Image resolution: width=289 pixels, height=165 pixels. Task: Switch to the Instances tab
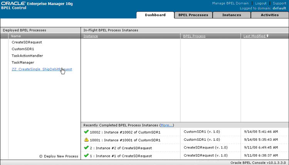232,15
